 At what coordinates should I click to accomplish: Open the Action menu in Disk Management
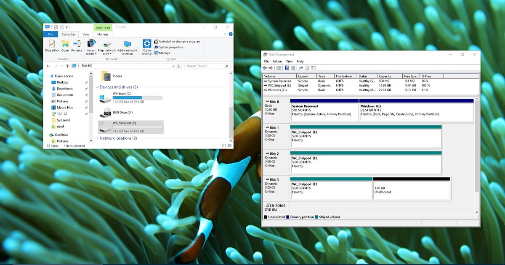pos(278,61)
